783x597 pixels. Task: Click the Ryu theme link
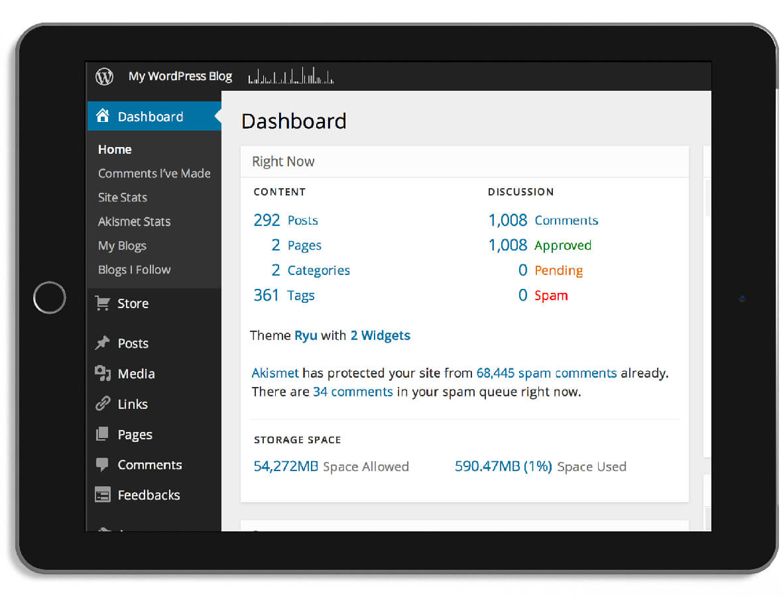306,335
